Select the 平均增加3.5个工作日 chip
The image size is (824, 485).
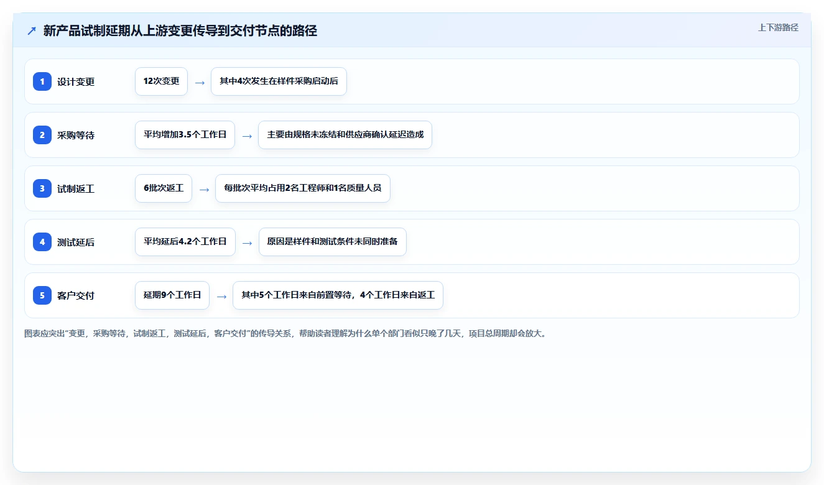(x=185, y=135)
